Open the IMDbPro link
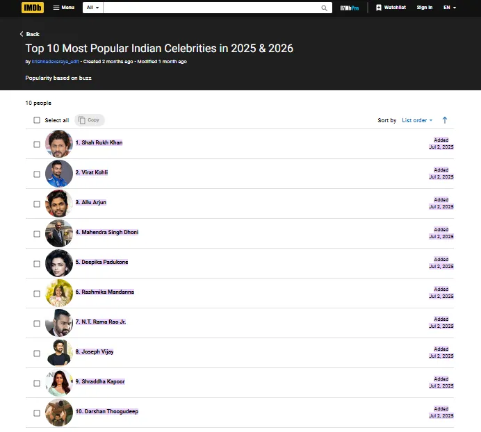The height and width of the screenshot is (432, 481). pyautogui.click(x=350, y=8)
